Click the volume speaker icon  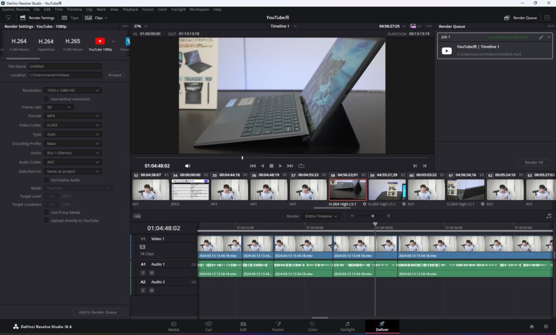tap(187, 166)
